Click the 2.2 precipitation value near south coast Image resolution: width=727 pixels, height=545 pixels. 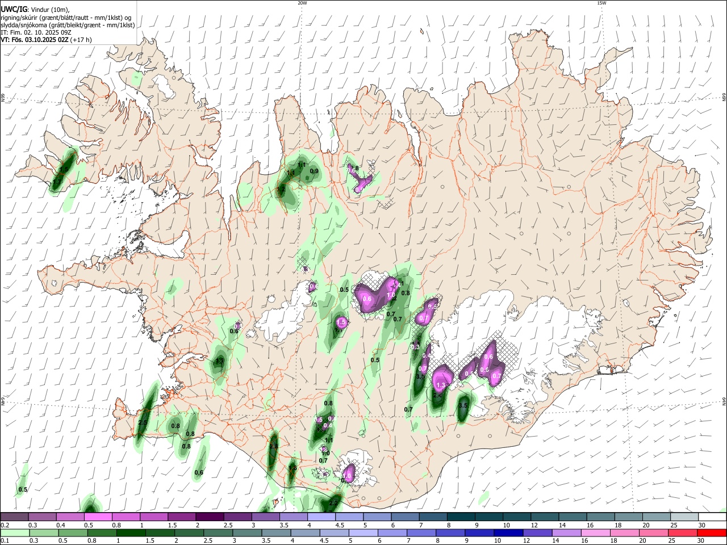coord(333,503)
